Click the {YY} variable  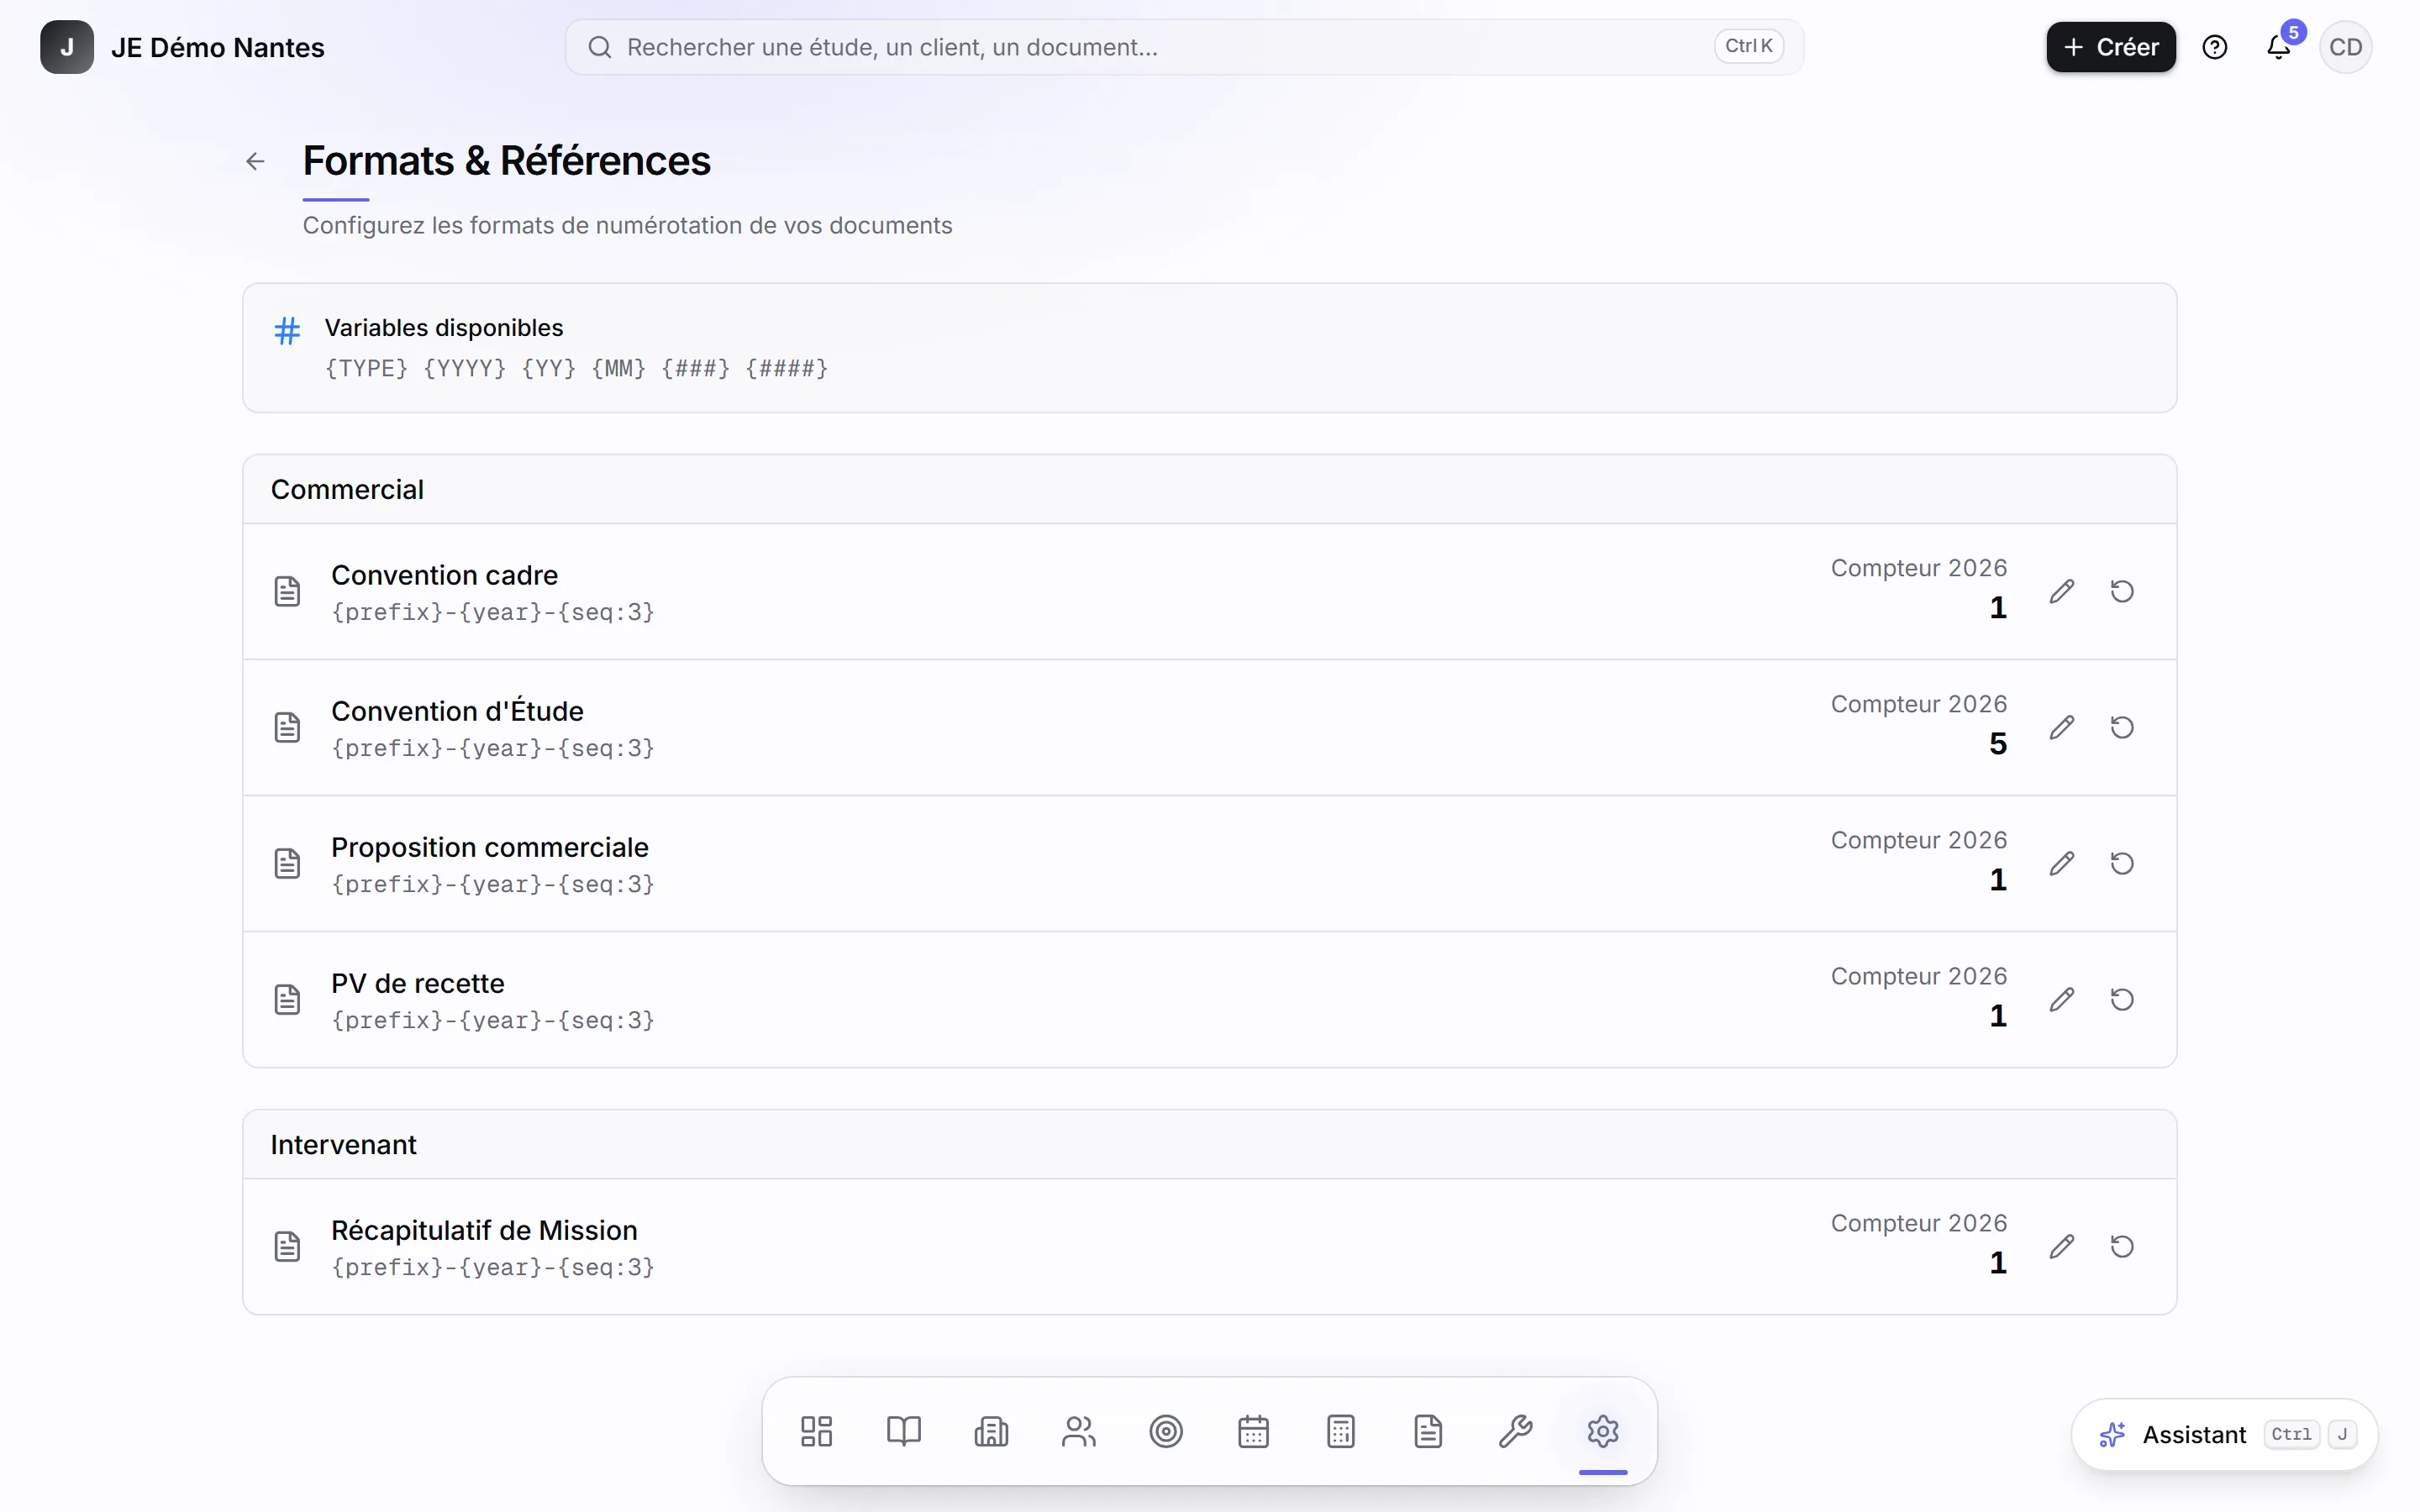548,369
